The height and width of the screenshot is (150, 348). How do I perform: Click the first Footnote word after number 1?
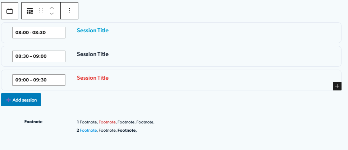[x=88, y=122]
